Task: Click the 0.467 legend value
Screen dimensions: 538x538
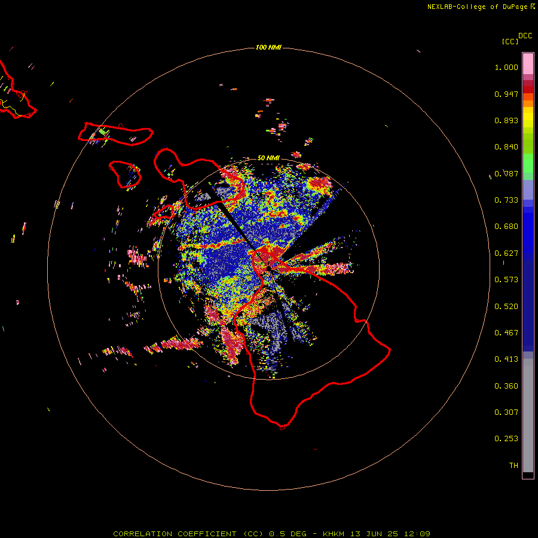Action: [506, 333]
